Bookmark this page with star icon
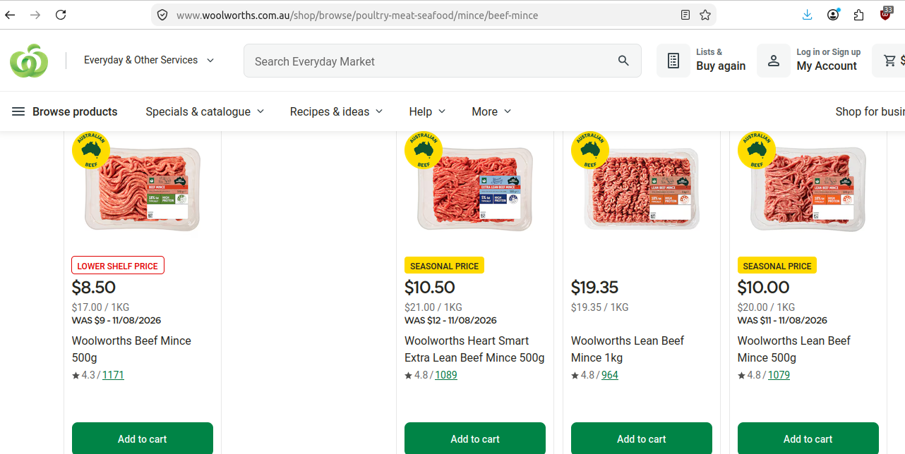 click(x=705, y=15)
